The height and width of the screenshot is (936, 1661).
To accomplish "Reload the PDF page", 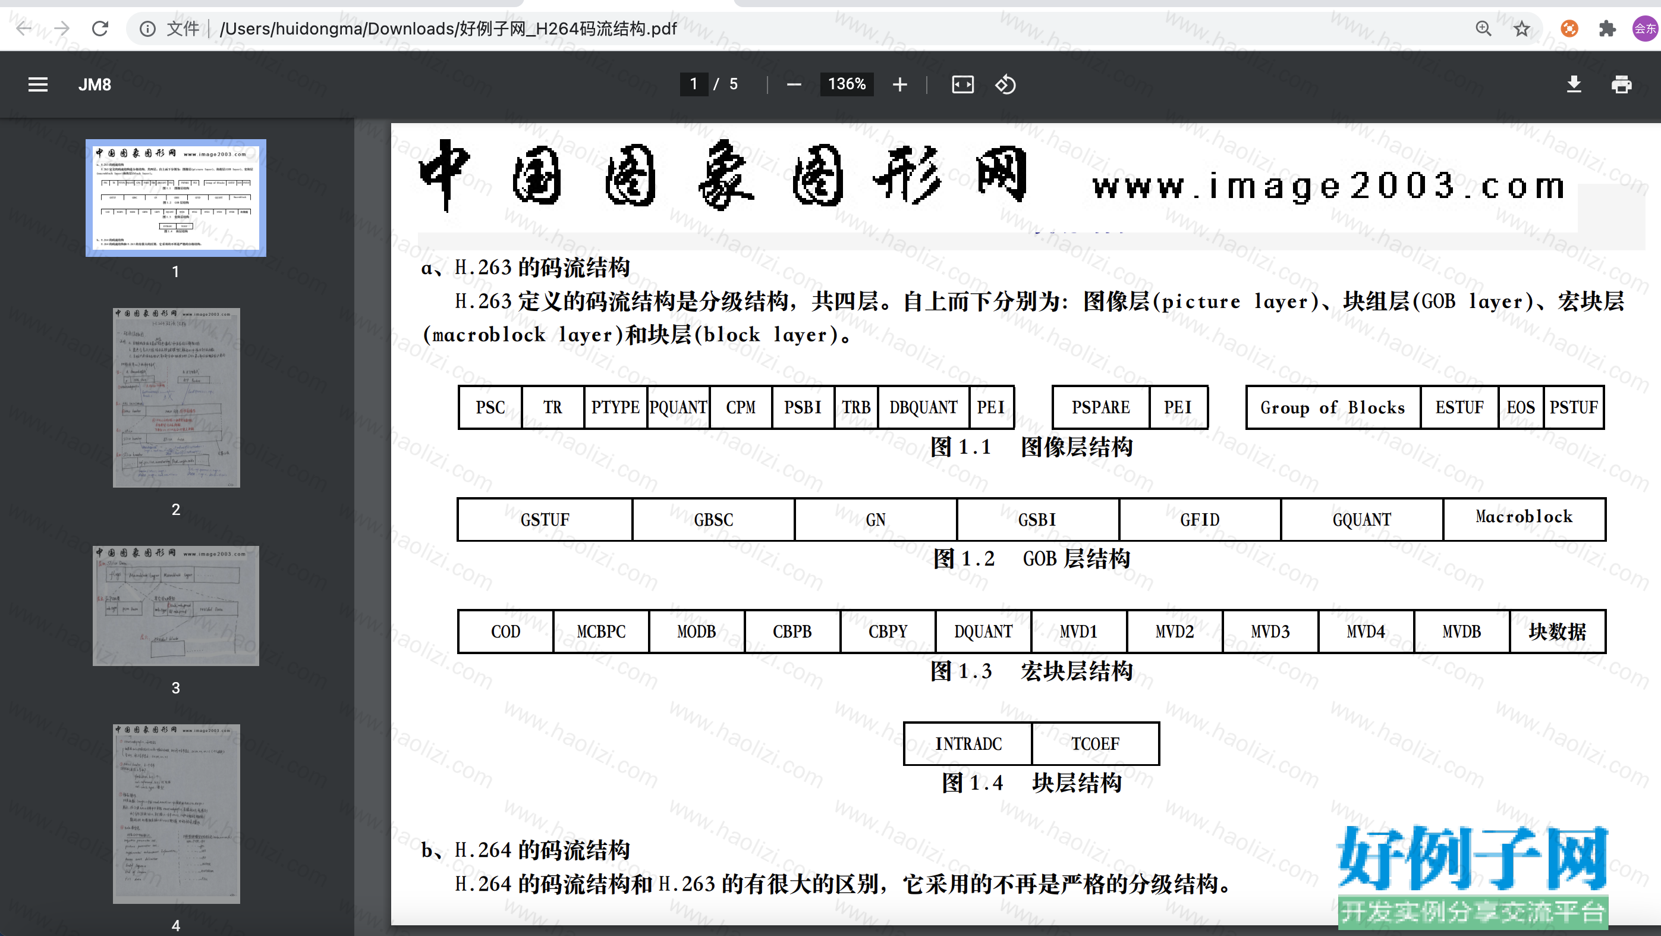I will click(x=100, y=29).
